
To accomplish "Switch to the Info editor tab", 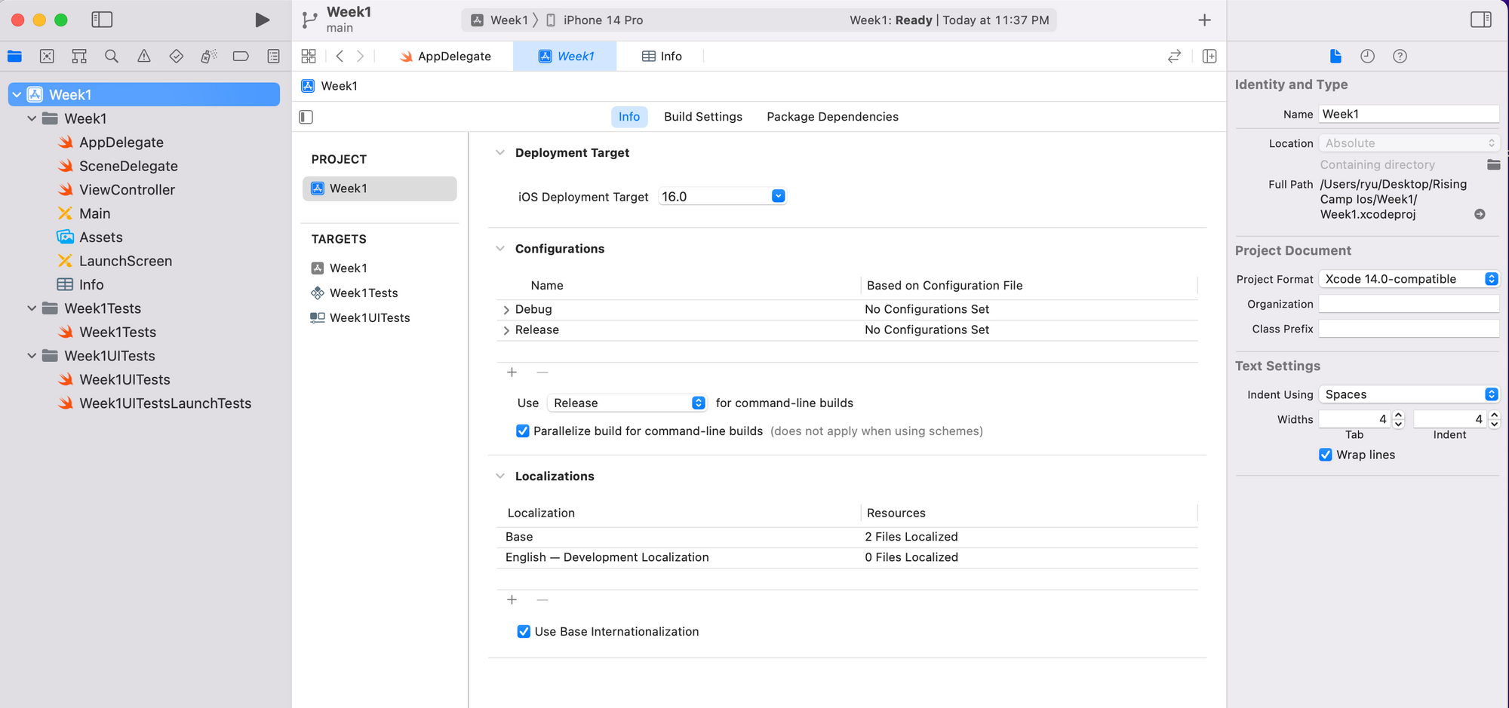I will 662,57.
